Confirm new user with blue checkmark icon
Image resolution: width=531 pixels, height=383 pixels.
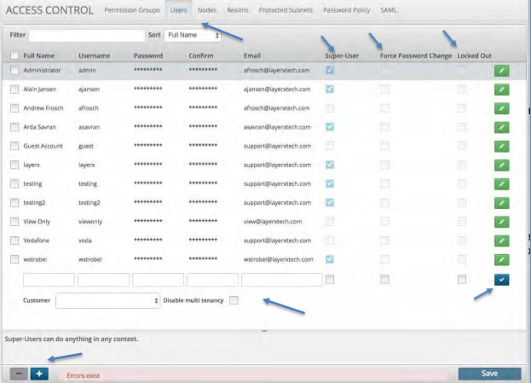(502, 279)
